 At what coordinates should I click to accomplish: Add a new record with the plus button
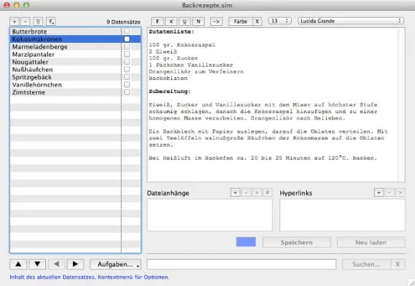pos(14,21)
